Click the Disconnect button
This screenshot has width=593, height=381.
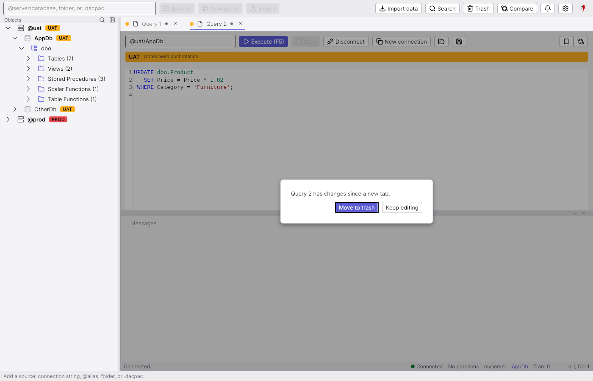click(346, 41)
